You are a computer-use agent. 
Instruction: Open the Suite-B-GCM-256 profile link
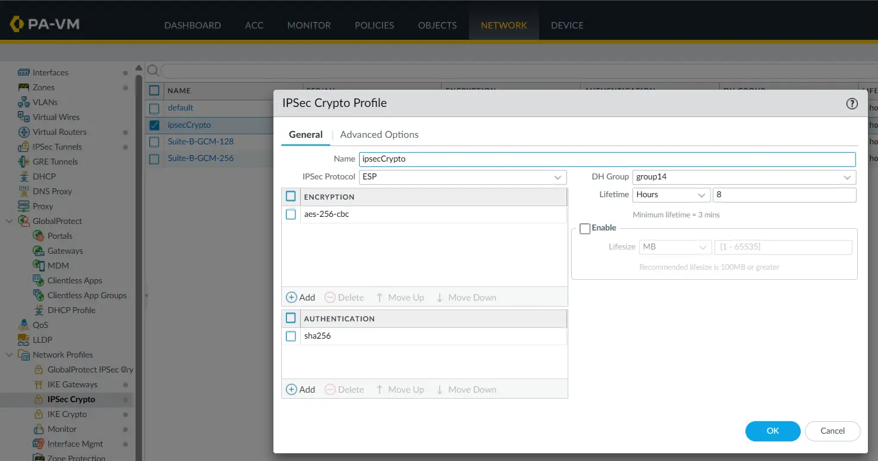pyautogui.click(x=200, y=159)
